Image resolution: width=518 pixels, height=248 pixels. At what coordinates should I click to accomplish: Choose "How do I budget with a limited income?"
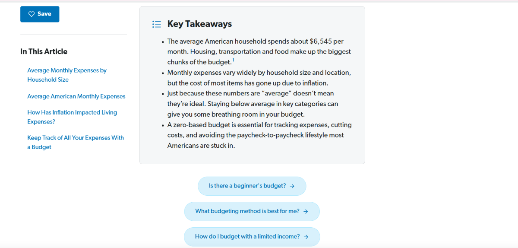[247, 237]
